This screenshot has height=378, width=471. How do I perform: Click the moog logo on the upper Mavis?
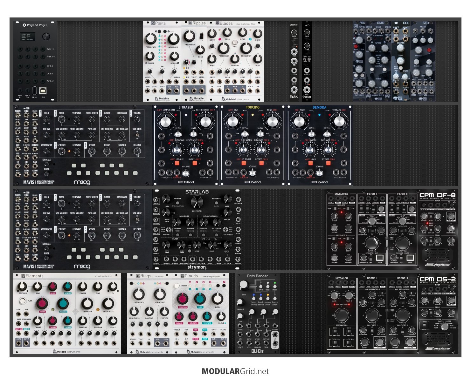click(82, 182)
